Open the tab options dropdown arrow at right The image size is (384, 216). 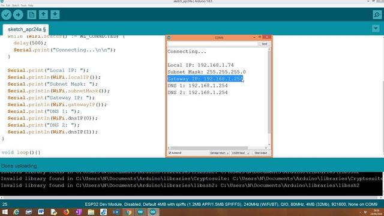point(376,28)
